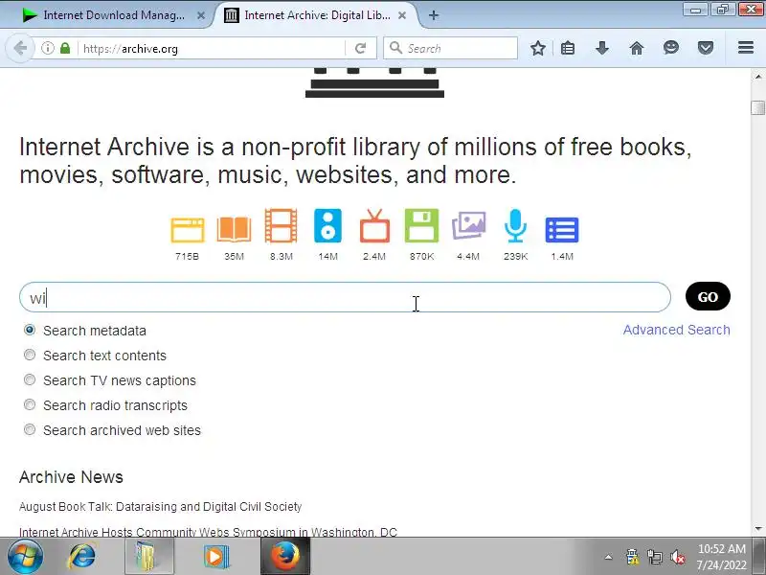Open Community Webs Symposium news link
Viewport: 766px width, 575px height.
tap(208, 532)
